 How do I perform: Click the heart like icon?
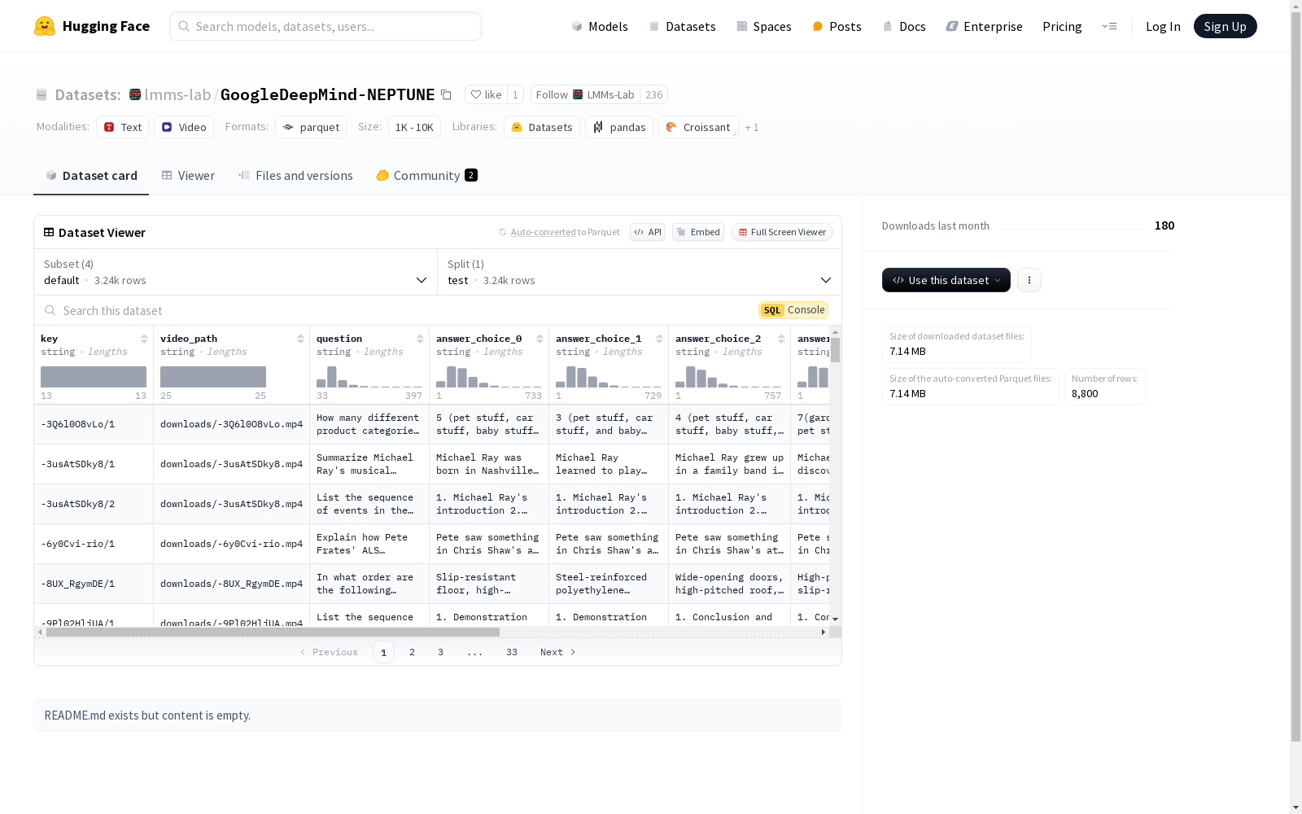476,94
